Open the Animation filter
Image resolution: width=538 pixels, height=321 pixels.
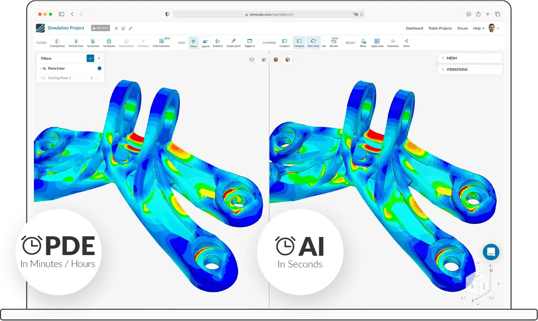point(143,43)
